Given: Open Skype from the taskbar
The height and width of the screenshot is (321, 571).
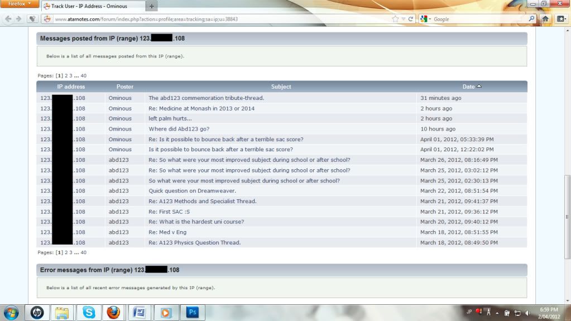Looking at the screenshot, I should tap(89, 312).
